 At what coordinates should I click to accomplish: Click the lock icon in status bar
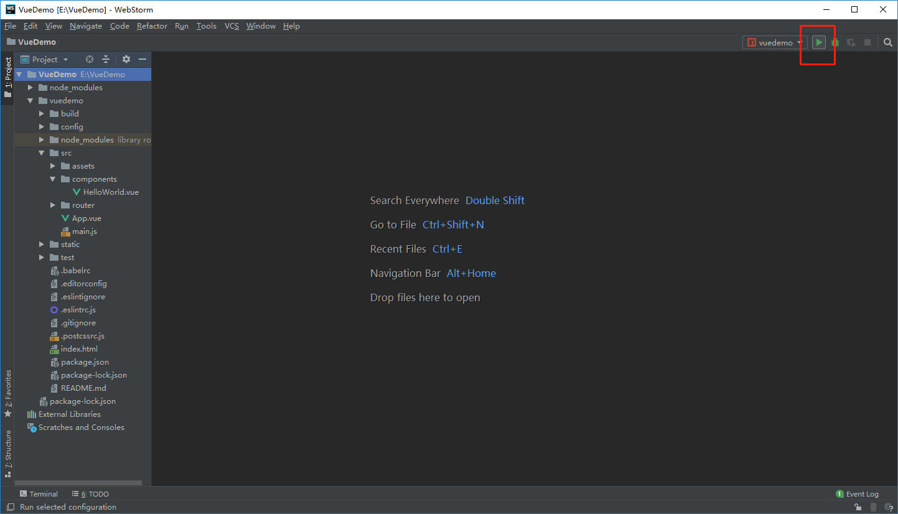click(x=858, y=507)
